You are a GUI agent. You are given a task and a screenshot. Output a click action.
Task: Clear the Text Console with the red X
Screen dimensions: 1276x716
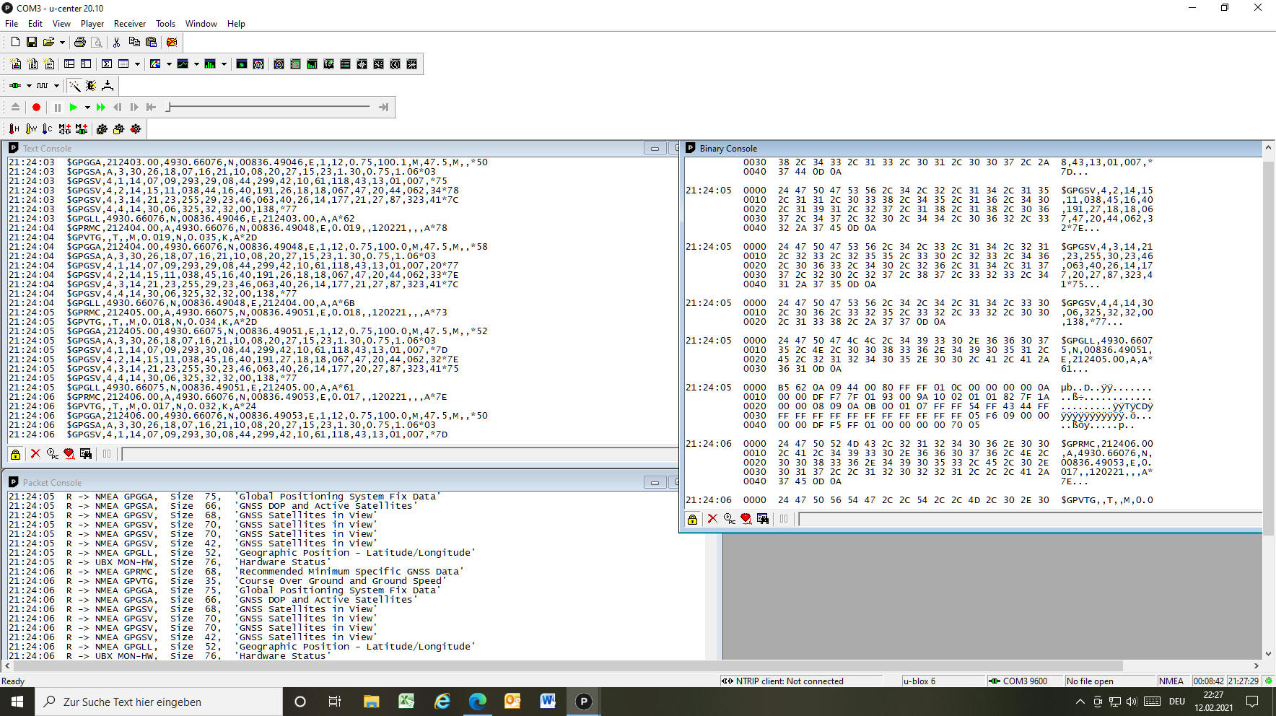click(x=35, y=454)
